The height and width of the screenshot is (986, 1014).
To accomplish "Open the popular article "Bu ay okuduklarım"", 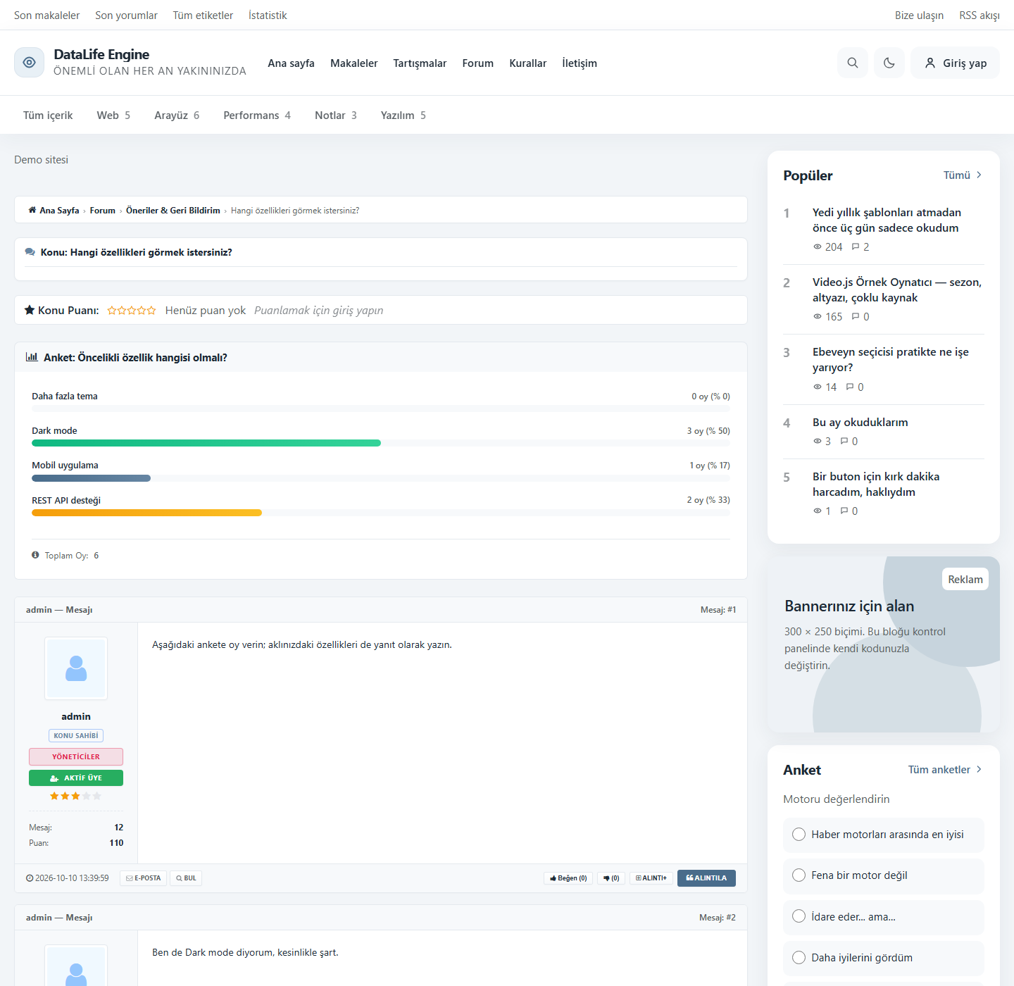I will point(860,423).
